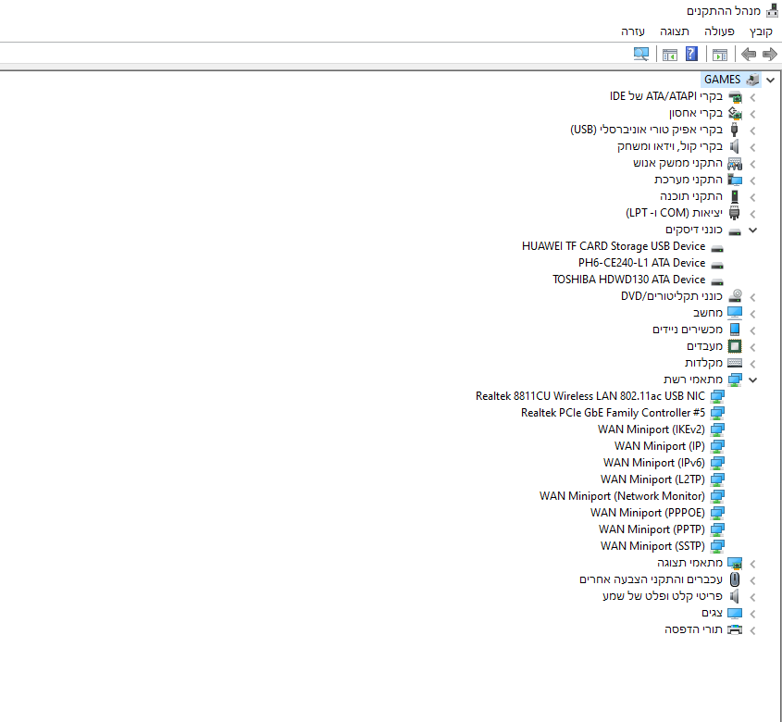
Task: Expand the monitors (צגים) category
Action: tap(752, 615)
